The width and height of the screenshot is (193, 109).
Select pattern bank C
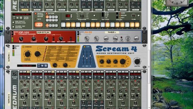(x=53, y=25)
